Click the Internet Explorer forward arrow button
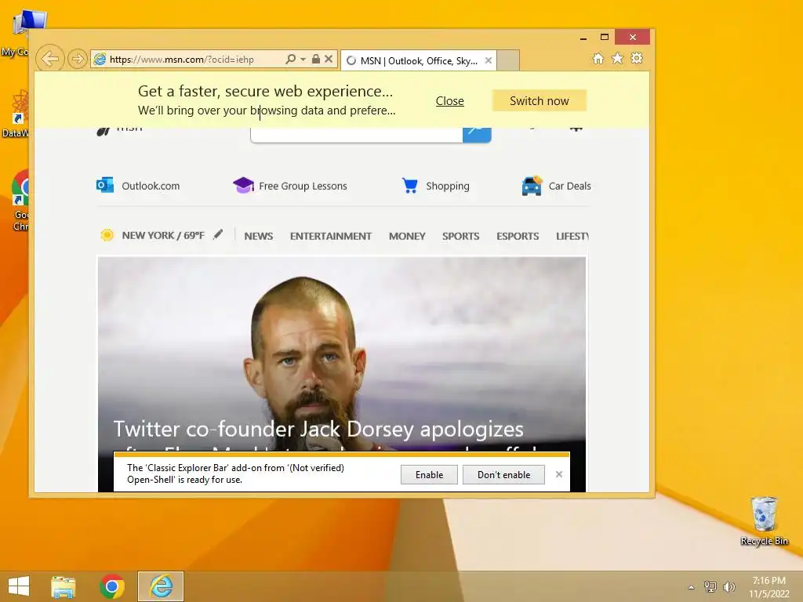 point(78,59)
